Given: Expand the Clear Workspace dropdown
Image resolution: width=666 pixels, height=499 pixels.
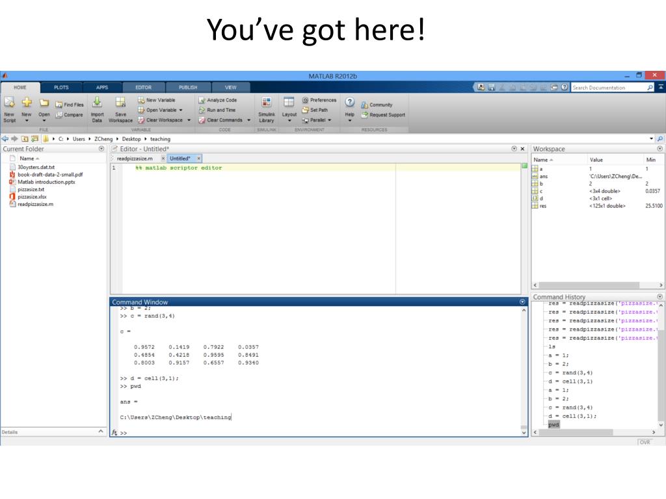Looking at the screenshot, I should tap(189, 120).
